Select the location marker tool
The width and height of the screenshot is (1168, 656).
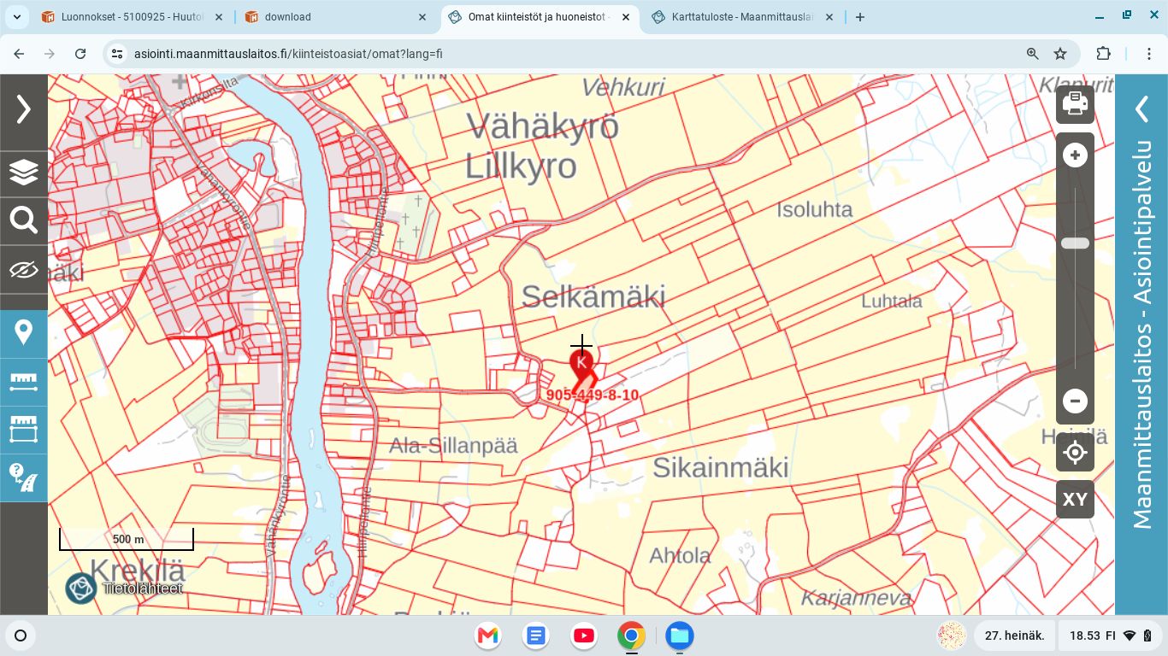(24, 332)
